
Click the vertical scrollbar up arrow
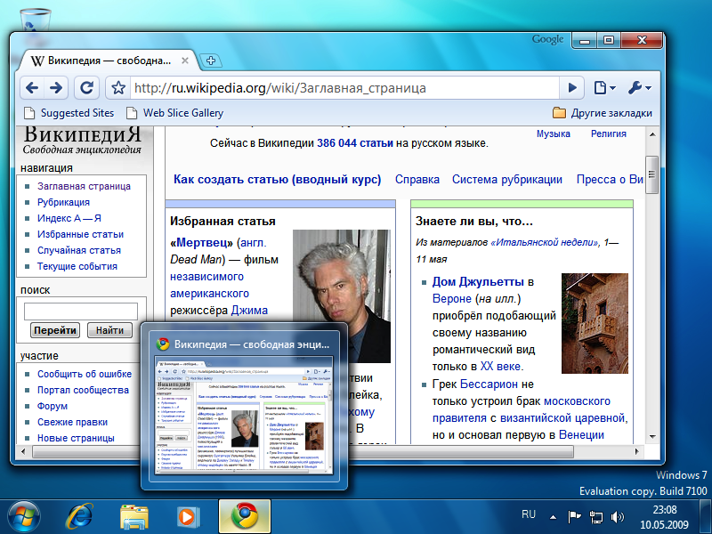coord(652,134)
